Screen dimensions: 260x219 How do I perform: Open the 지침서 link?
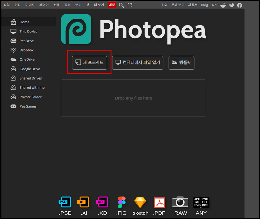point(193,5)
